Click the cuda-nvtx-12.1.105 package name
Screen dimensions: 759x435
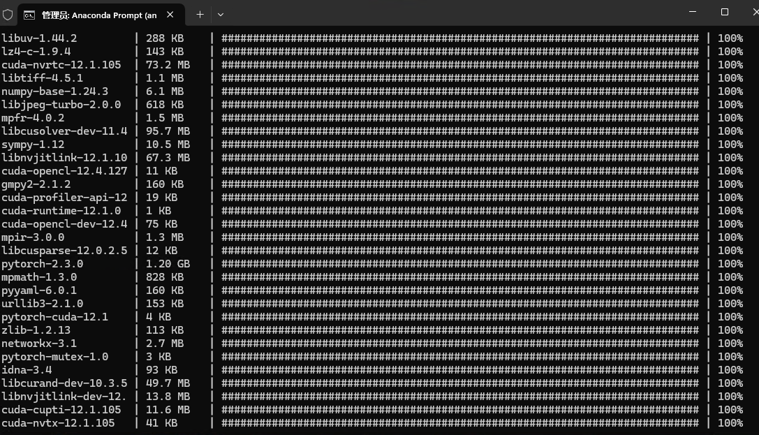click(58, 423)
